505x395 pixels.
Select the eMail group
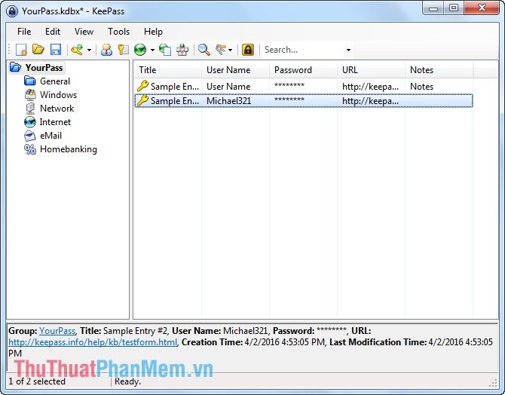click(x=50, y=136)
